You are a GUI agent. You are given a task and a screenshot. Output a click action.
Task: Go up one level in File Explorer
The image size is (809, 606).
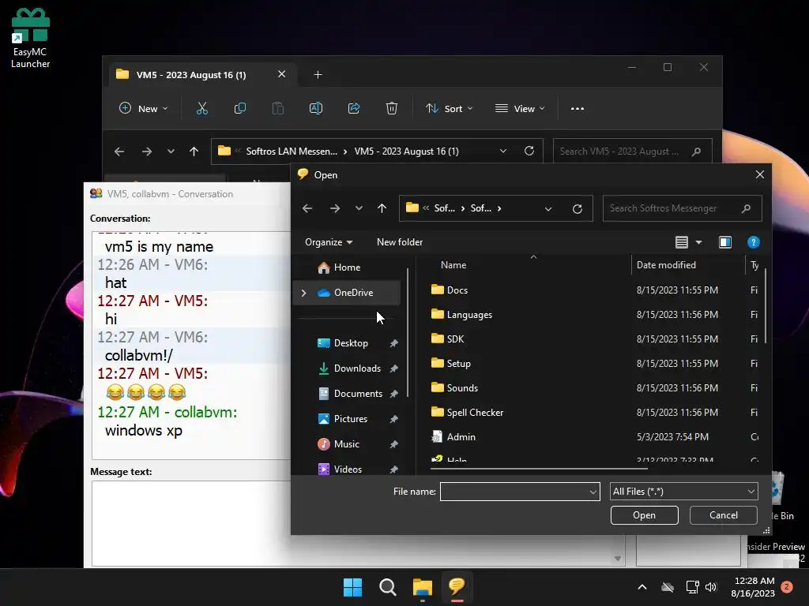point(194,151)
